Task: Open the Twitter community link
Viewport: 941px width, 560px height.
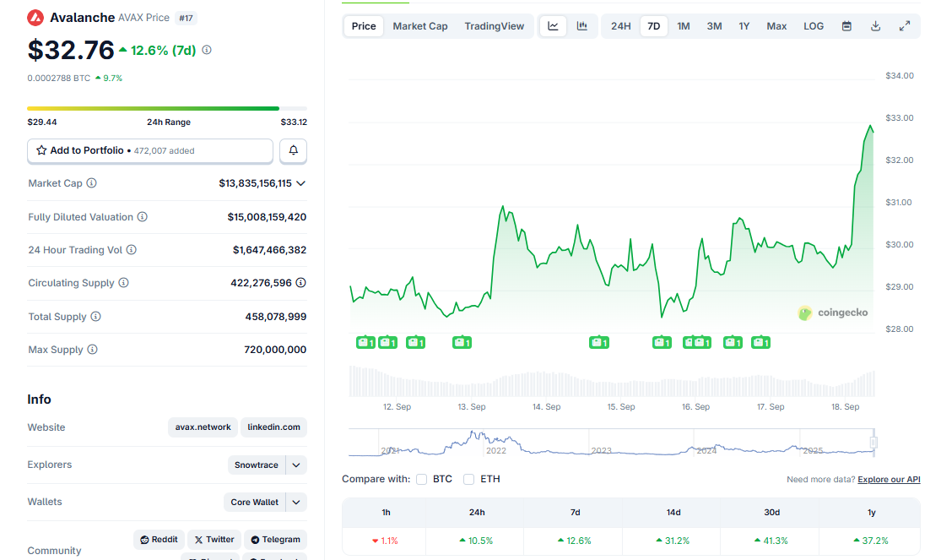Action: 214,540
